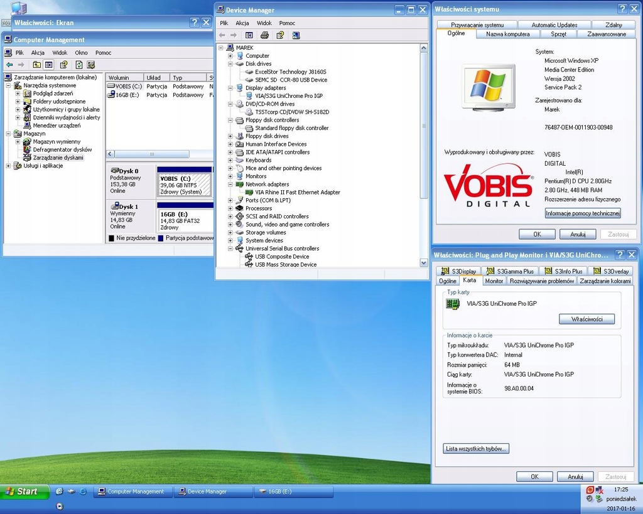Click the Typ column header in volume list
This screenshot has width=643, height=514.
point(188,77)
